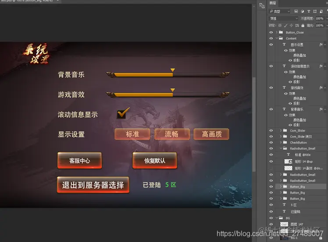
Task: Open the collapsed panel icon beside Layers panel
Action: click(x=262, y=5)
